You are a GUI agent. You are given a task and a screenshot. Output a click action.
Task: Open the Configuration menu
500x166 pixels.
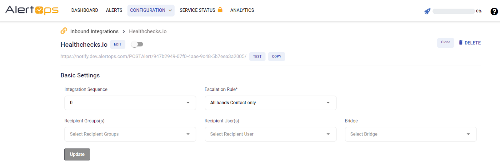click(151, 10)
